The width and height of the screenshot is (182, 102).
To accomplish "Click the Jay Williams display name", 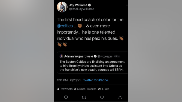I will [x=78, y=5].
